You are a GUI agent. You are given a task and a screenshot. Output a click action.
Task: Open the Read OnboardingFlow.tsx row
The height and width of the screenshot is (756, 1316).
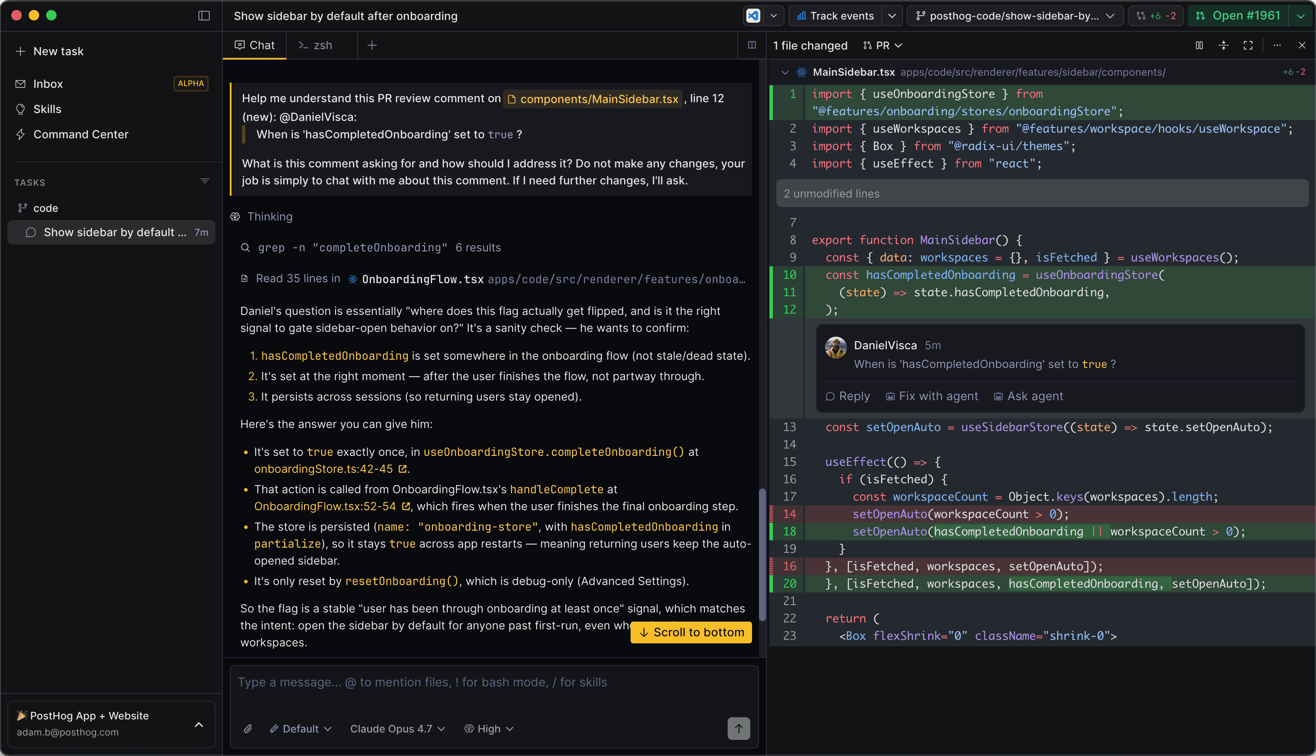coord(493,279)
